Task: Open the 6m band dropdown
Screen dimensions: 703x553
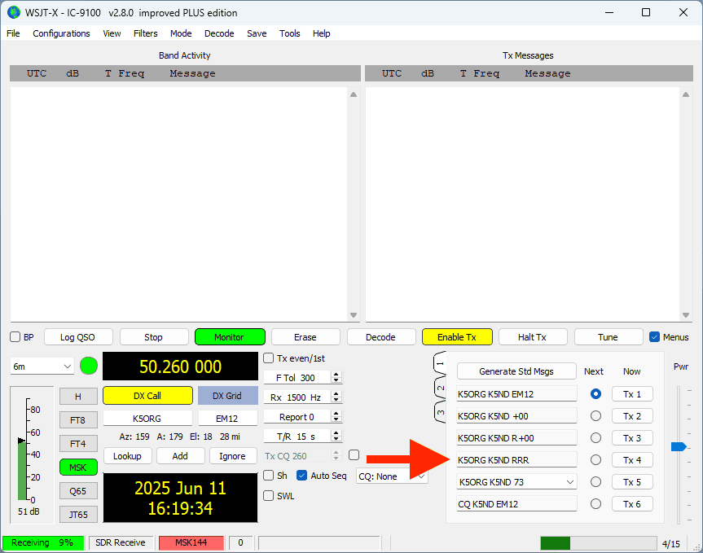Action: point(42,366)
